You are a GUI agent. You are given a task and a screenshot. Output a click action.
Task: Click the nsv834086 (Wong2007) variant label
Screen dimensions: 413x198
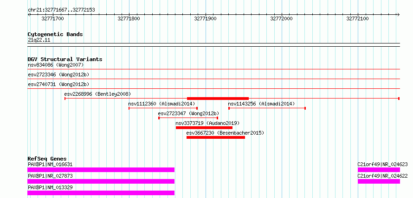pos(56,65)
